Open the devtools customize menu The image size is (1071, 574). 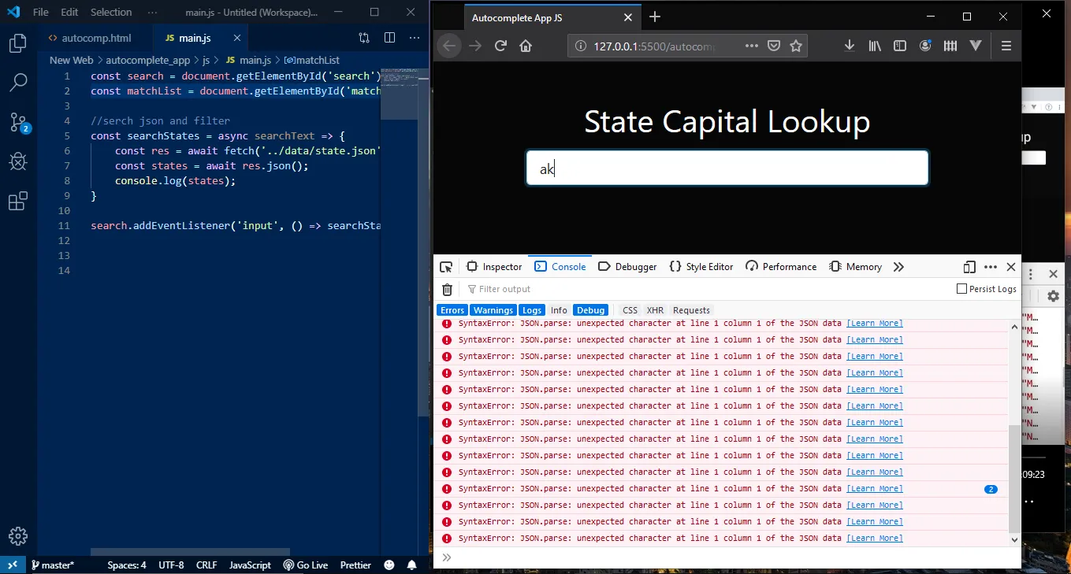[x=991, y=267]
